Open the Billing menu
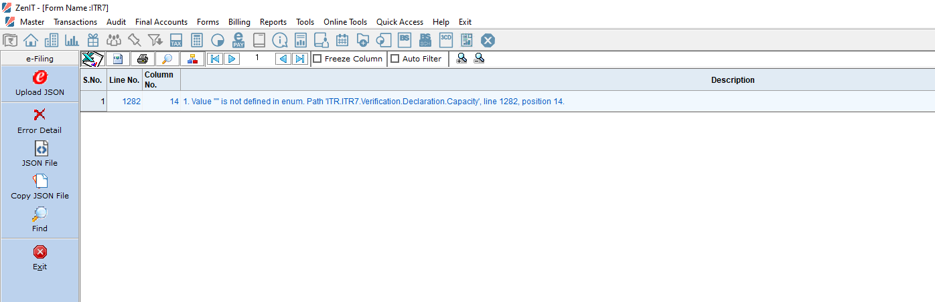Image resolution: width=935 pixels, height=302 pixels. [239, 22]
